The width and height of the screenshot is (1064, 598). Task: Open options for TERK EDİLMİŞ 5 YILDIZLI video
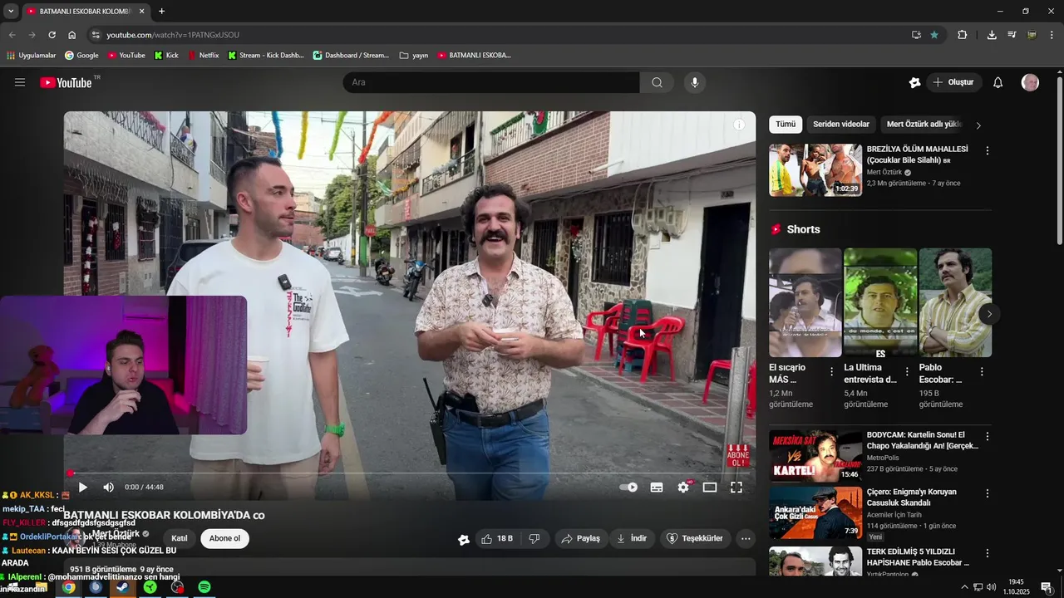click(988, 552)
